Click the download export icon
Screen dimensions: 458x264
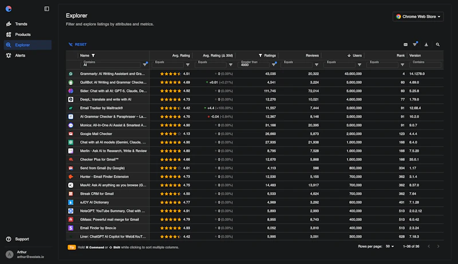tap(426, 45)
